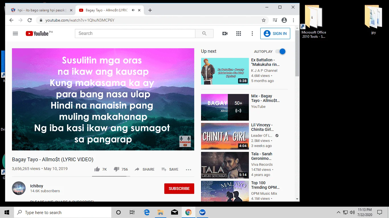Dislike the video with thumbs down
The width and height of the screenshot is (389, 218).
[x=121, y=169]
